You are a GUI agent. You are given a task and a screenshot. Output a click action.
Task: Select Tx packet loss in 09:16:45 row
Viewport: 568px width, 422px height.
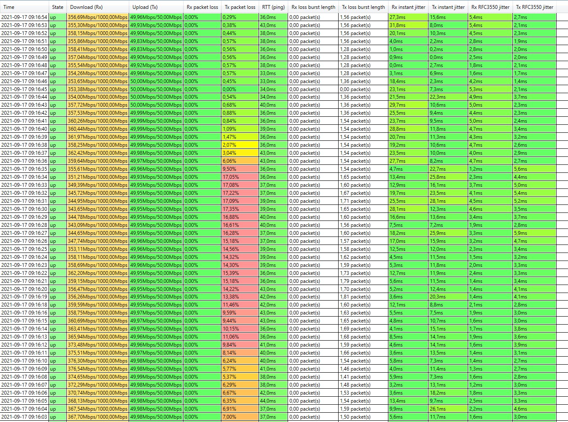240,89
